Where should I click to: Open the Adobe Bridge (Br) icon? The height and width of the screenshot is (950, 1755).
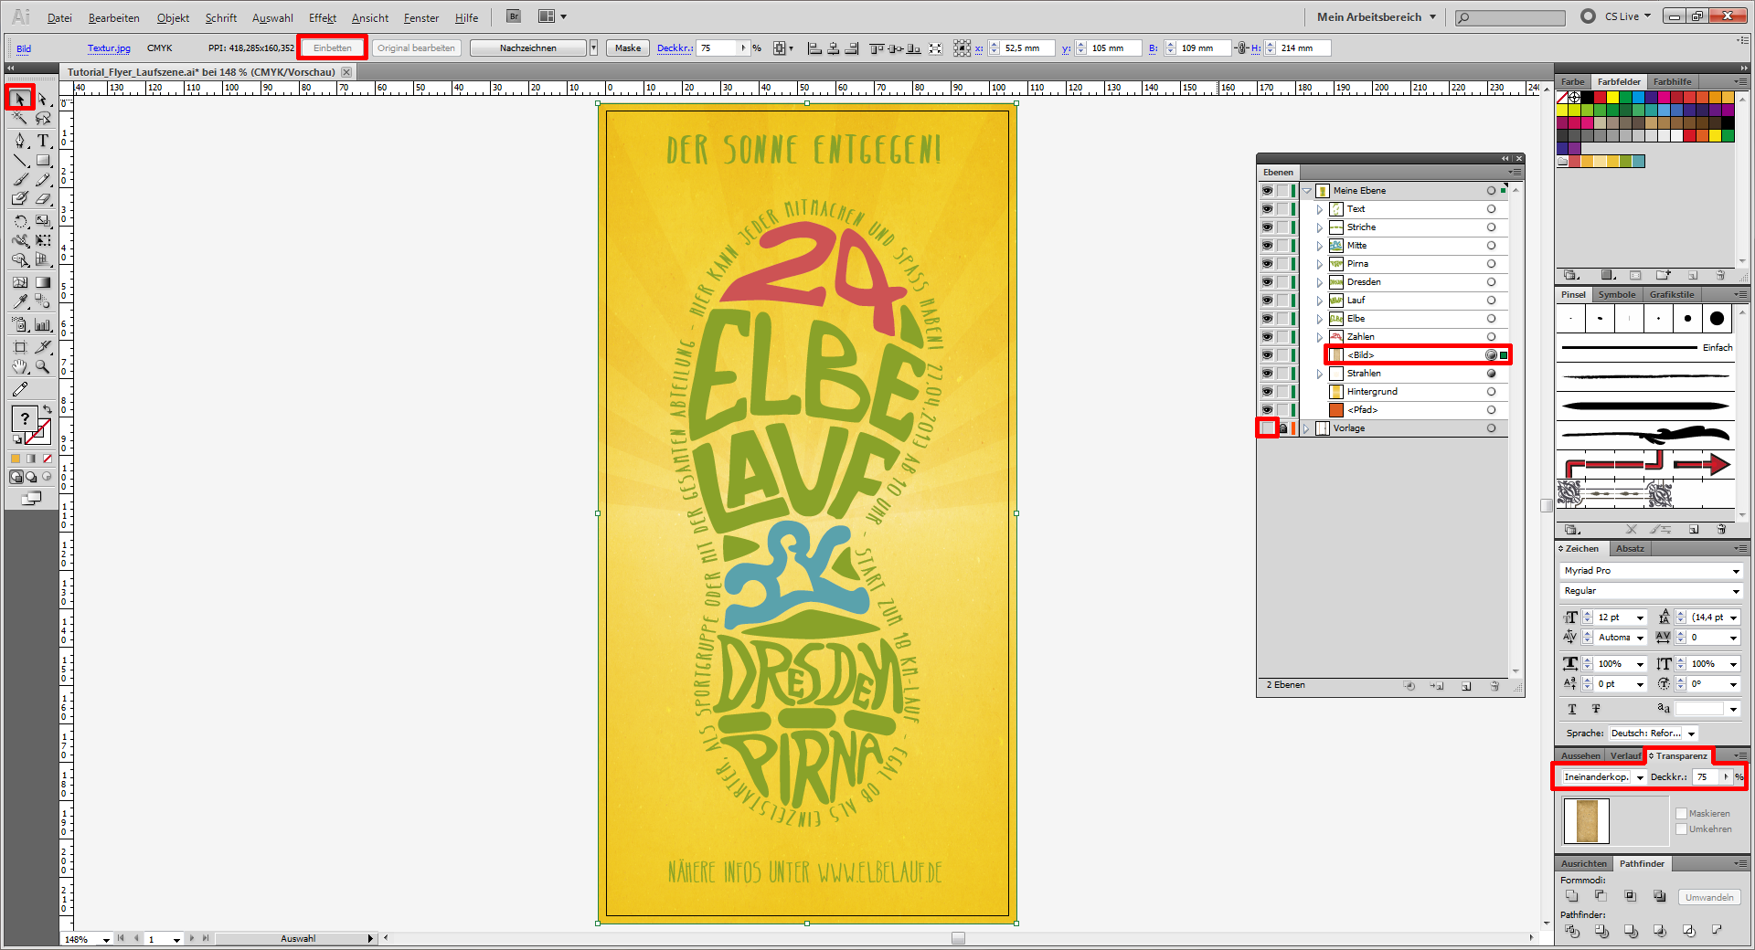[x=514, y=16]
